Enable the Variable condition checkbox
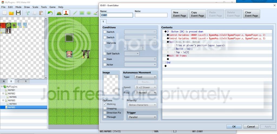The width and height of the screenshot is (277, 134). pos(105,43)
